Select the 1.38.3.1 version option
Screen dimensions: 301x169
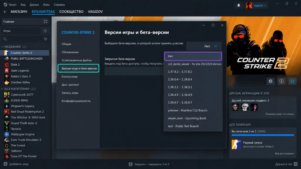(x=193, y=87)
